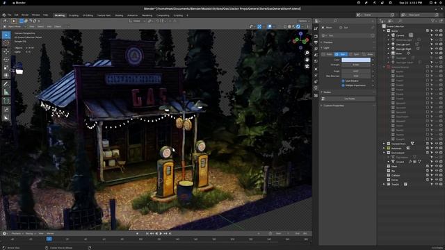Collapse the Environment collection tree

coord(384,153)
